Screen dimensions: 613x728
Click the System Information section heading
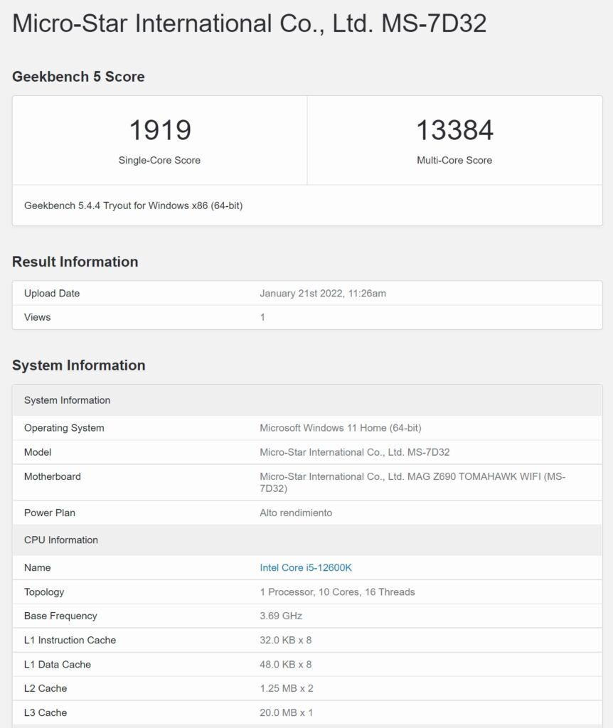coord(78,365)
